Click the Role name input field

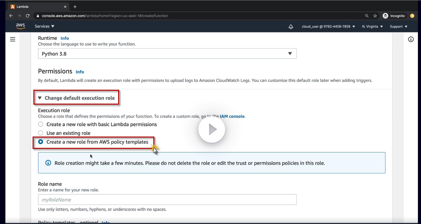click(167, 200)
